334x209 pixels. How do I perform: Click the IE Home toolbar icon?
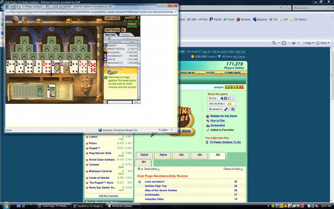274,43
